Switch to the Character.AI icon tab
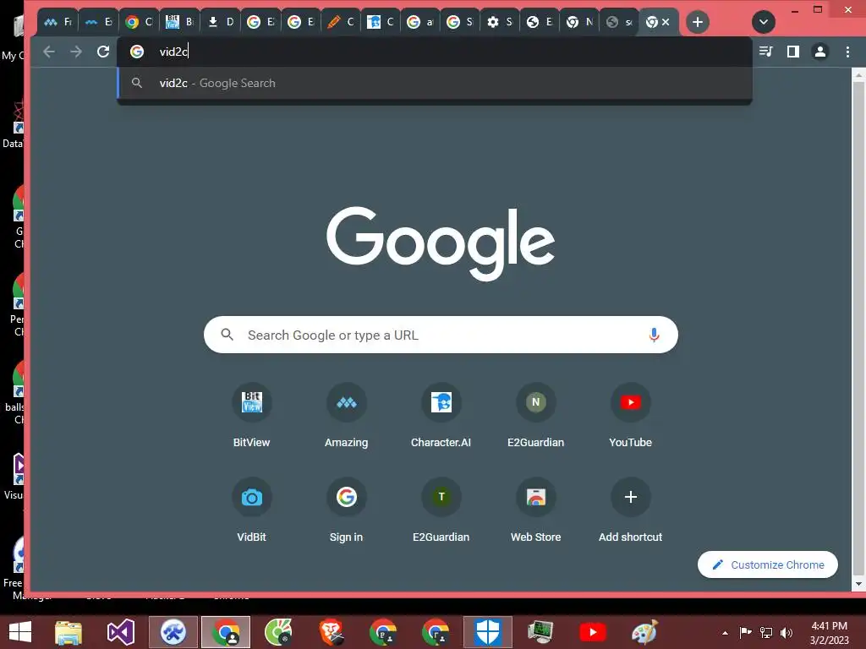The height and width of the screenshot is (649, 866). [x=380, y=22]
